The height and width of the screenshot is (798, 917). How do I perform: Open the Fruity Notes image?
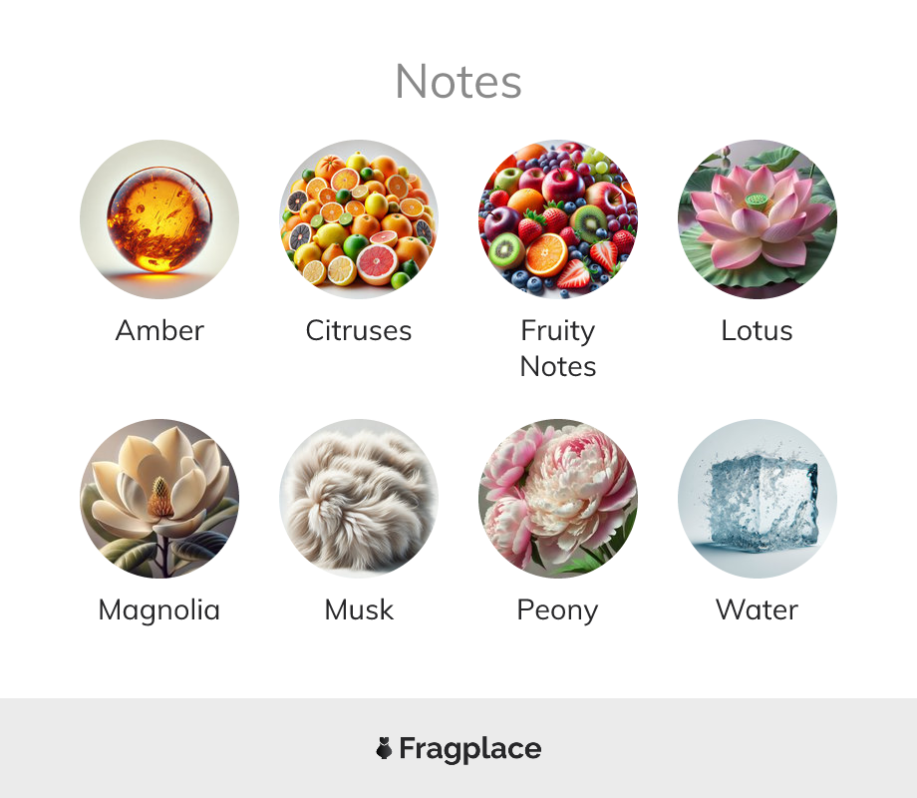[x=558, y=219]
